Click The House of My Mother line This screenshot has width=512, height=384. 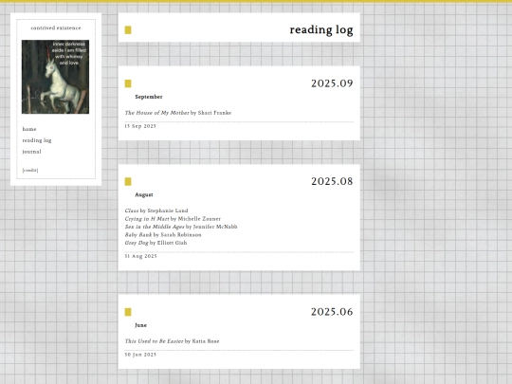178,113
